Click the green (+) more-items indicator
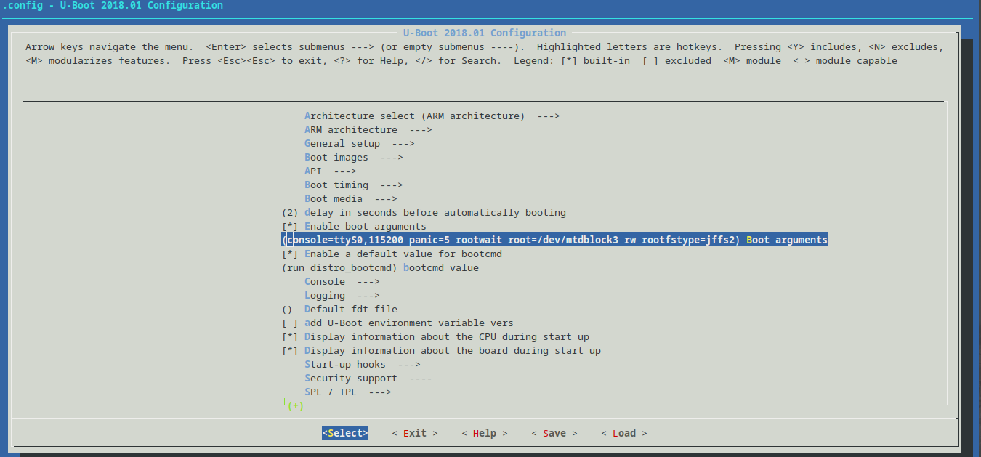The image size is (981, 457). 295,406
